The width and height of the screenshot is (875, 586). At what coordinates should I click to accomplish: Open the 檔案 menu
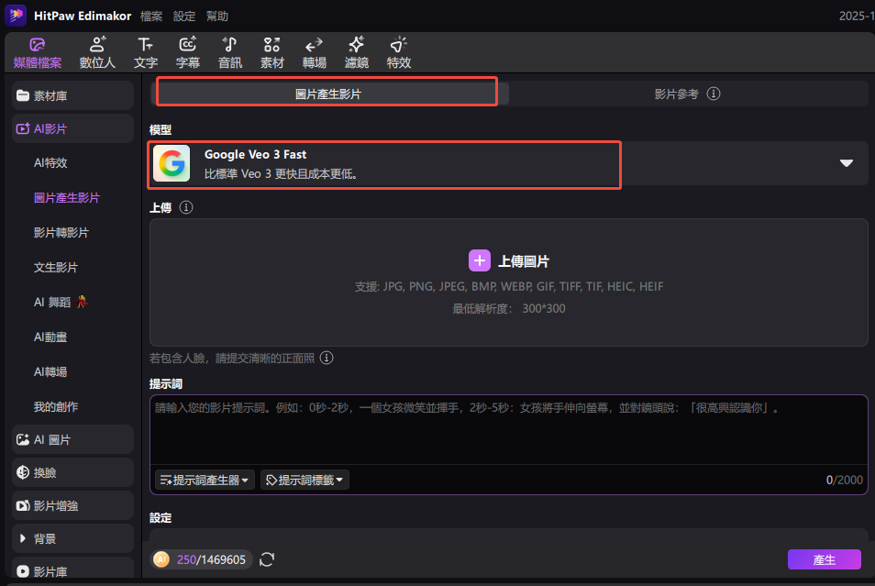tap(152, 17)
